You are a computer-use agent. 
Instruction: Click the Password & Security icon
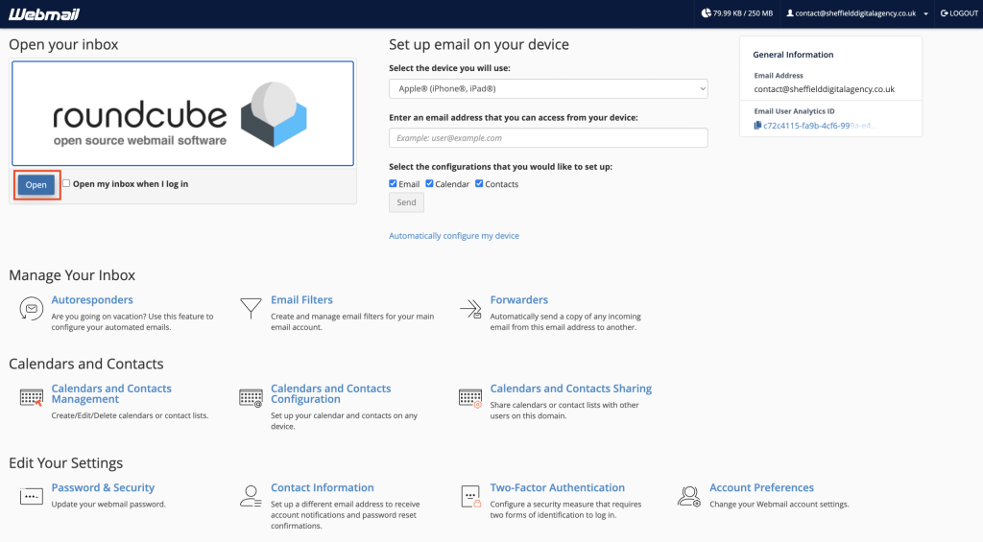32,496
